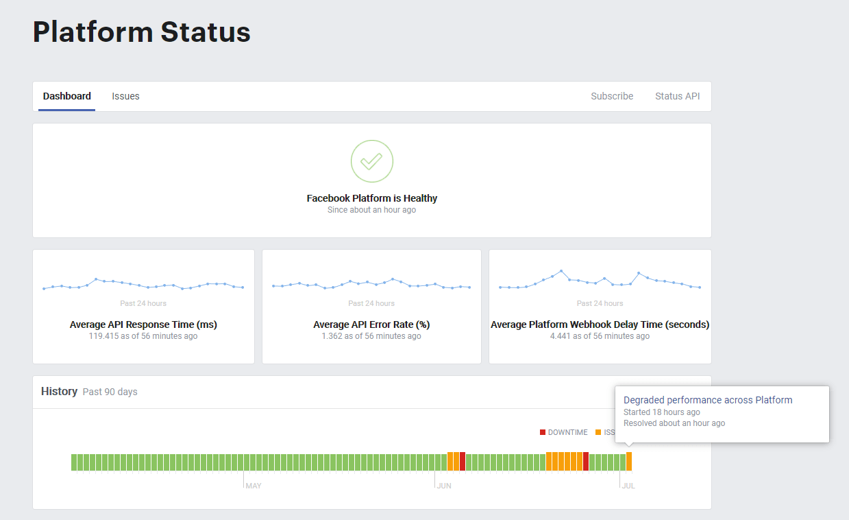Click the 'Average API Response Time (ms)' title
Screen dimensions: 849x520
(143, 324)
